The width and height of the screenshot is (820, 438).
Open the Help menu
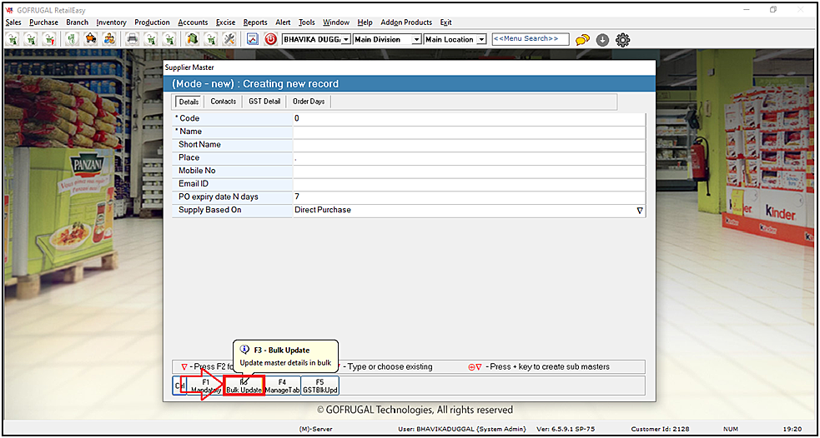coord(365,22)
